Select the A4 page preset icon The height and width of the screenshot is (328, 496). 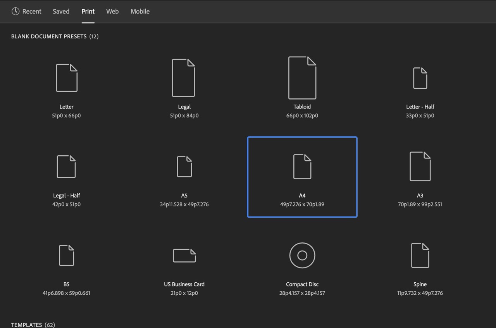coord(302,167)
